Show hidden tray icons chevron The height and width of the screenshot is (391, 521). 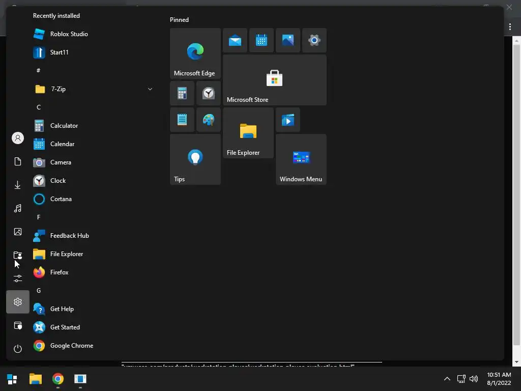(x=447, y=379)
